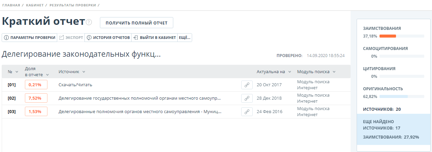Click Параметры проверки info button

click(x=30, y=38)
